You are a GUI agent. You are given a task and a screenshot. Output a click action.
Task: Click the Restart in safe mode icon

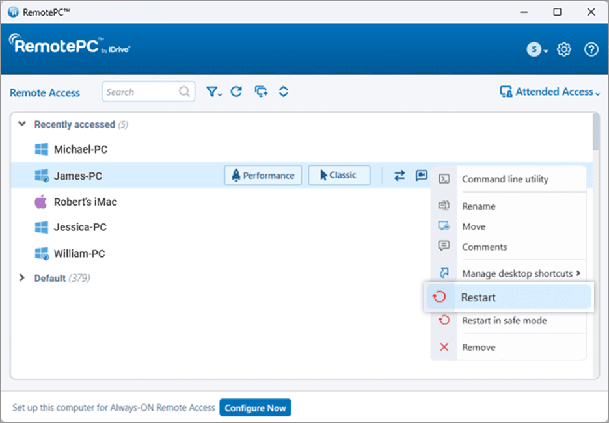pyautogui.click(x=444, y=320)
